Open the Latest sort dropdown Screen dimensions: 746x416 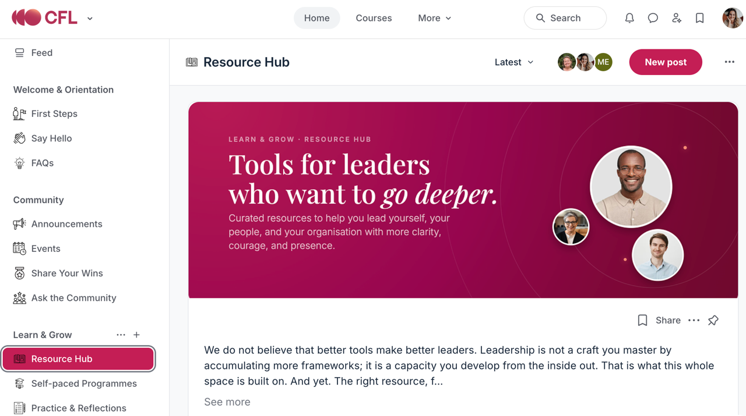514,62
